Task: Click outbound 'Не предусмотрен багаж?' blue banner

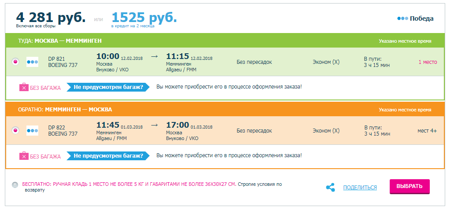Action: point(108,87)
